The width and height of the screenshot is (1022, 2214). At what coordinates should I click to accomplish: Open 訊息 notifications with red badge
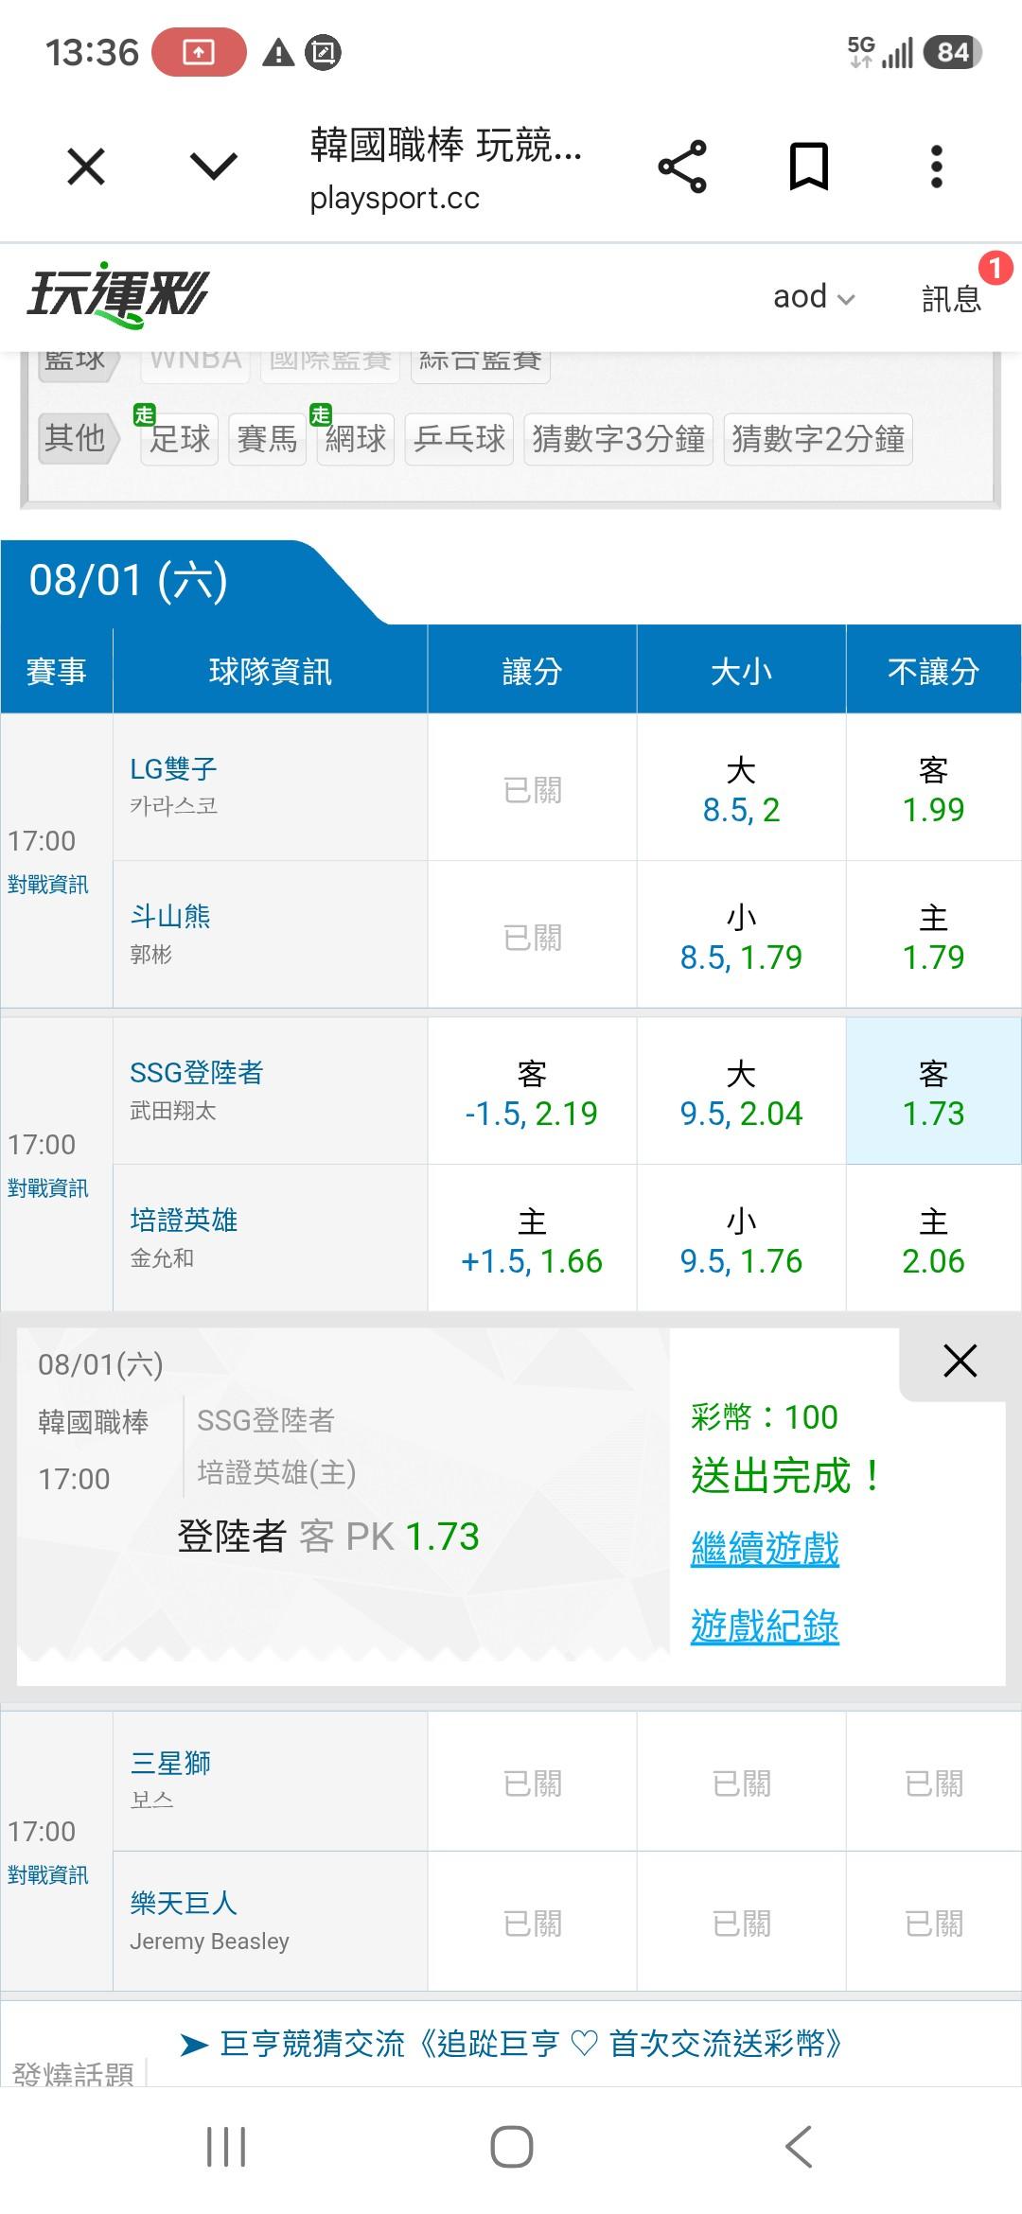[952, 297]
